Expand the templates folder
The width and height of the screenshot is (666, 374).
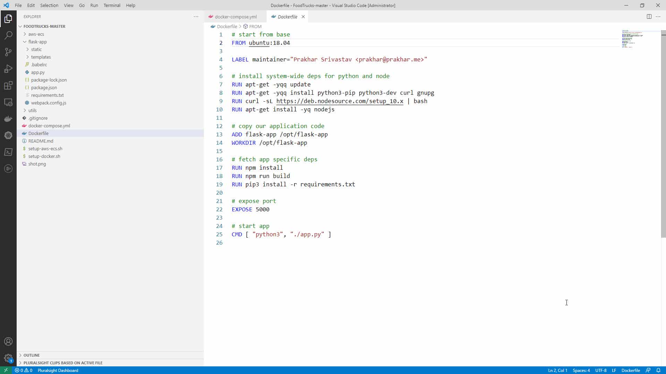[x=41, y=57]
